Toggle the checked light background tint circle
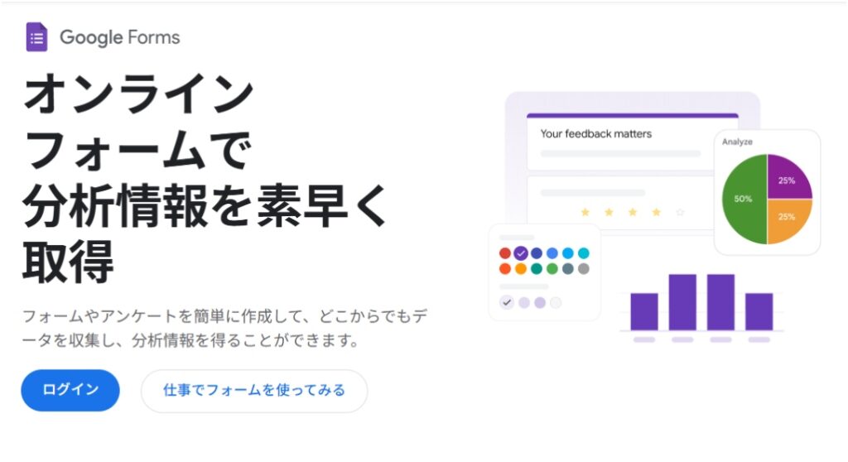Image resolution: width=848 pixels, height=462 pixels. coord(507,302)
